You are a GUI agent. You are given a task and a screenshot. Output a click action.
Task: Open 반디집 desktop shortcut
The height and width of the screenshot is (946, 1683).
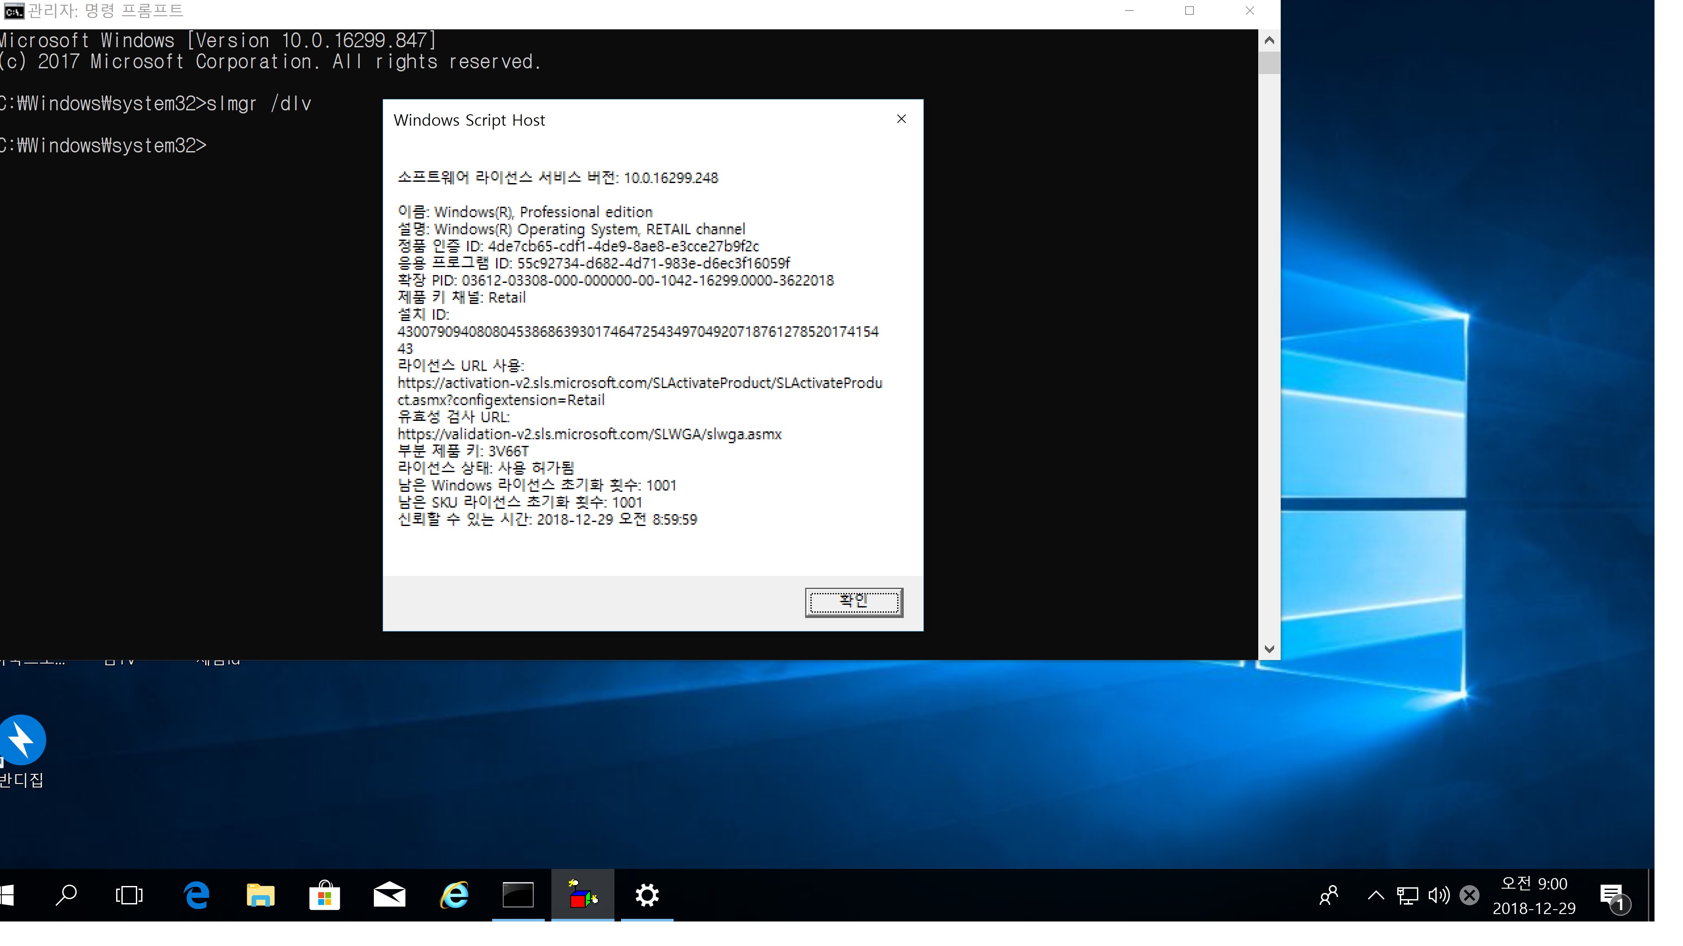click(22, 752)
